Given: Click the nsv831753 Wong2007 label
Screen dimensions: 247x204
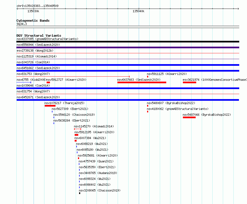Looking at the screenshot, I should pyautogui.click(x=33, y=74).
